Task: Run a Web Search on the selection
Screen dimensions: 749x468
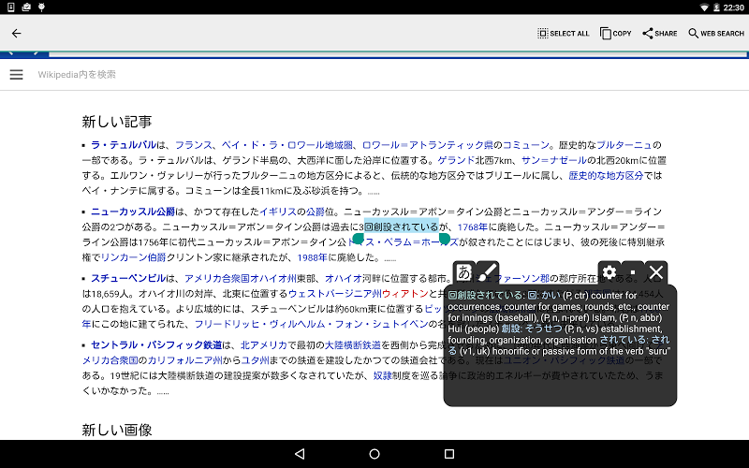Action: coord(716,34)
